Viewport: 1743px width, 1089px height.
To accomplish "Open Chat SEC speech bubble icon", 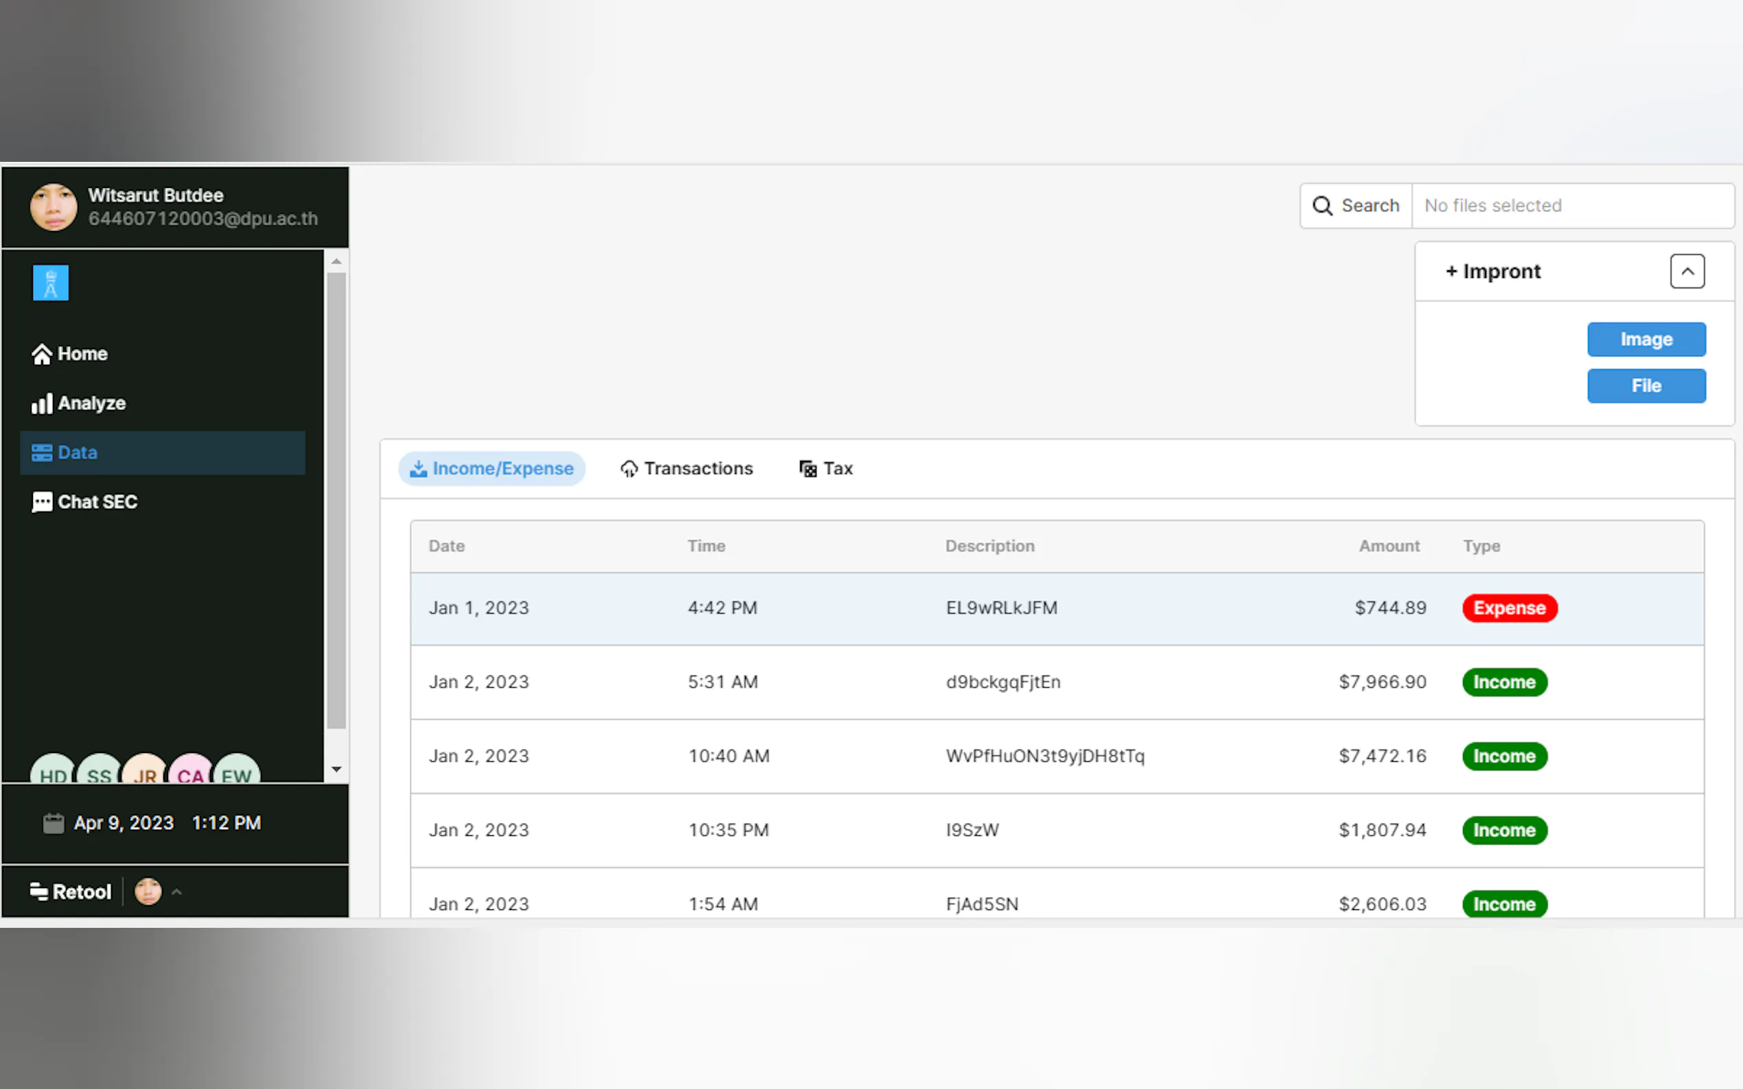I will tap(42, 502).
